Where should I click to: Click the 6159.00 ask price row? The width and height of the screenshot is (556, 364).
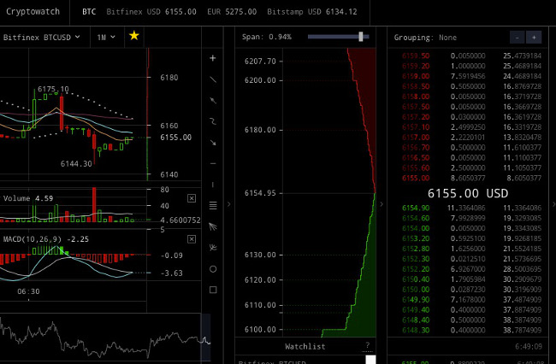click(471, 76)
